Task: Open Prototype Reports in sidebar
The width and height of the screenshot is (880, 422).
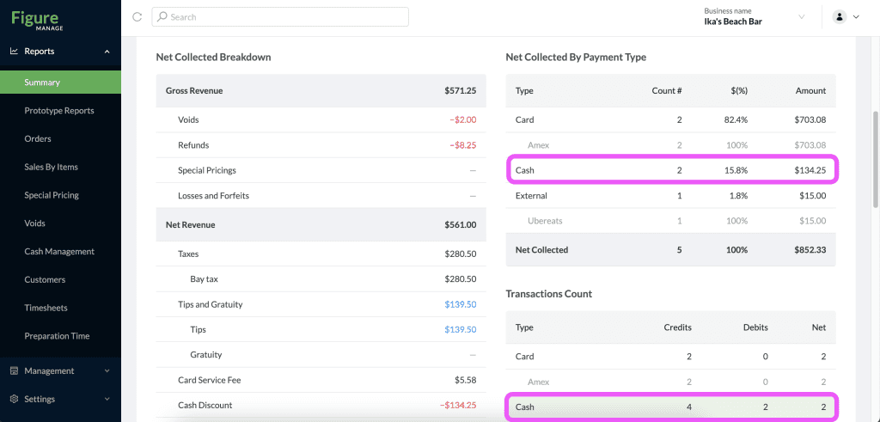Action: 61,111
